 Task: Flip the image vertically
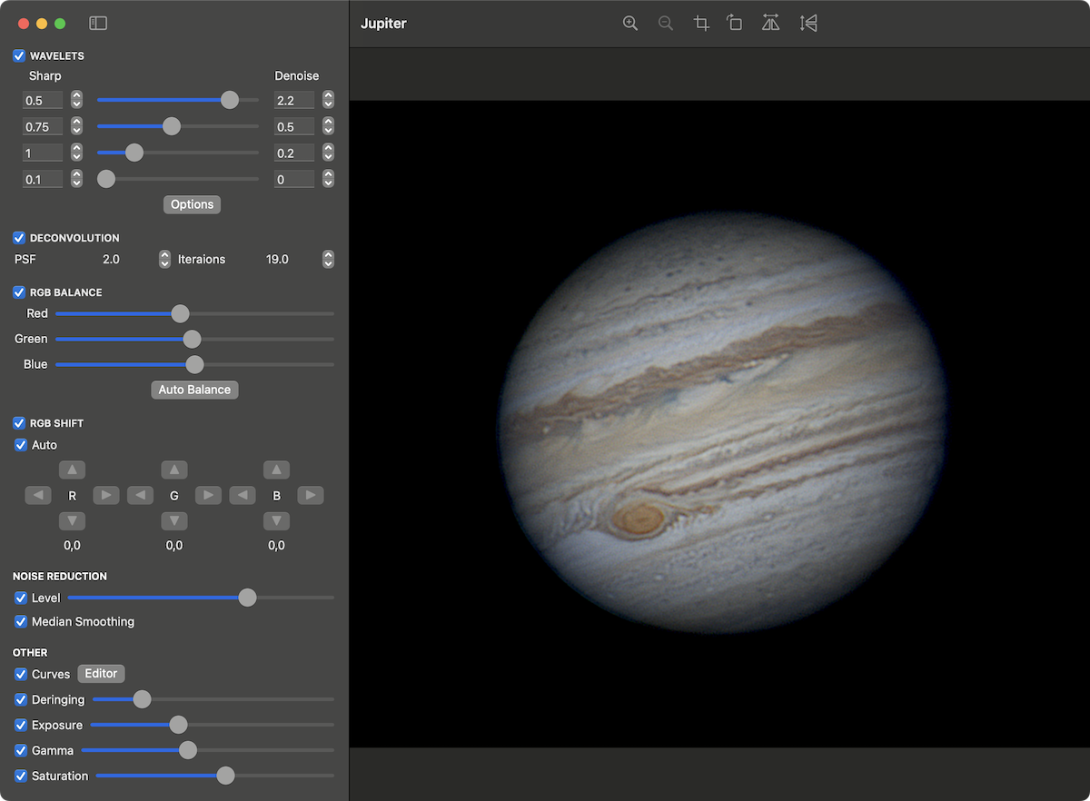click(808, 23)
